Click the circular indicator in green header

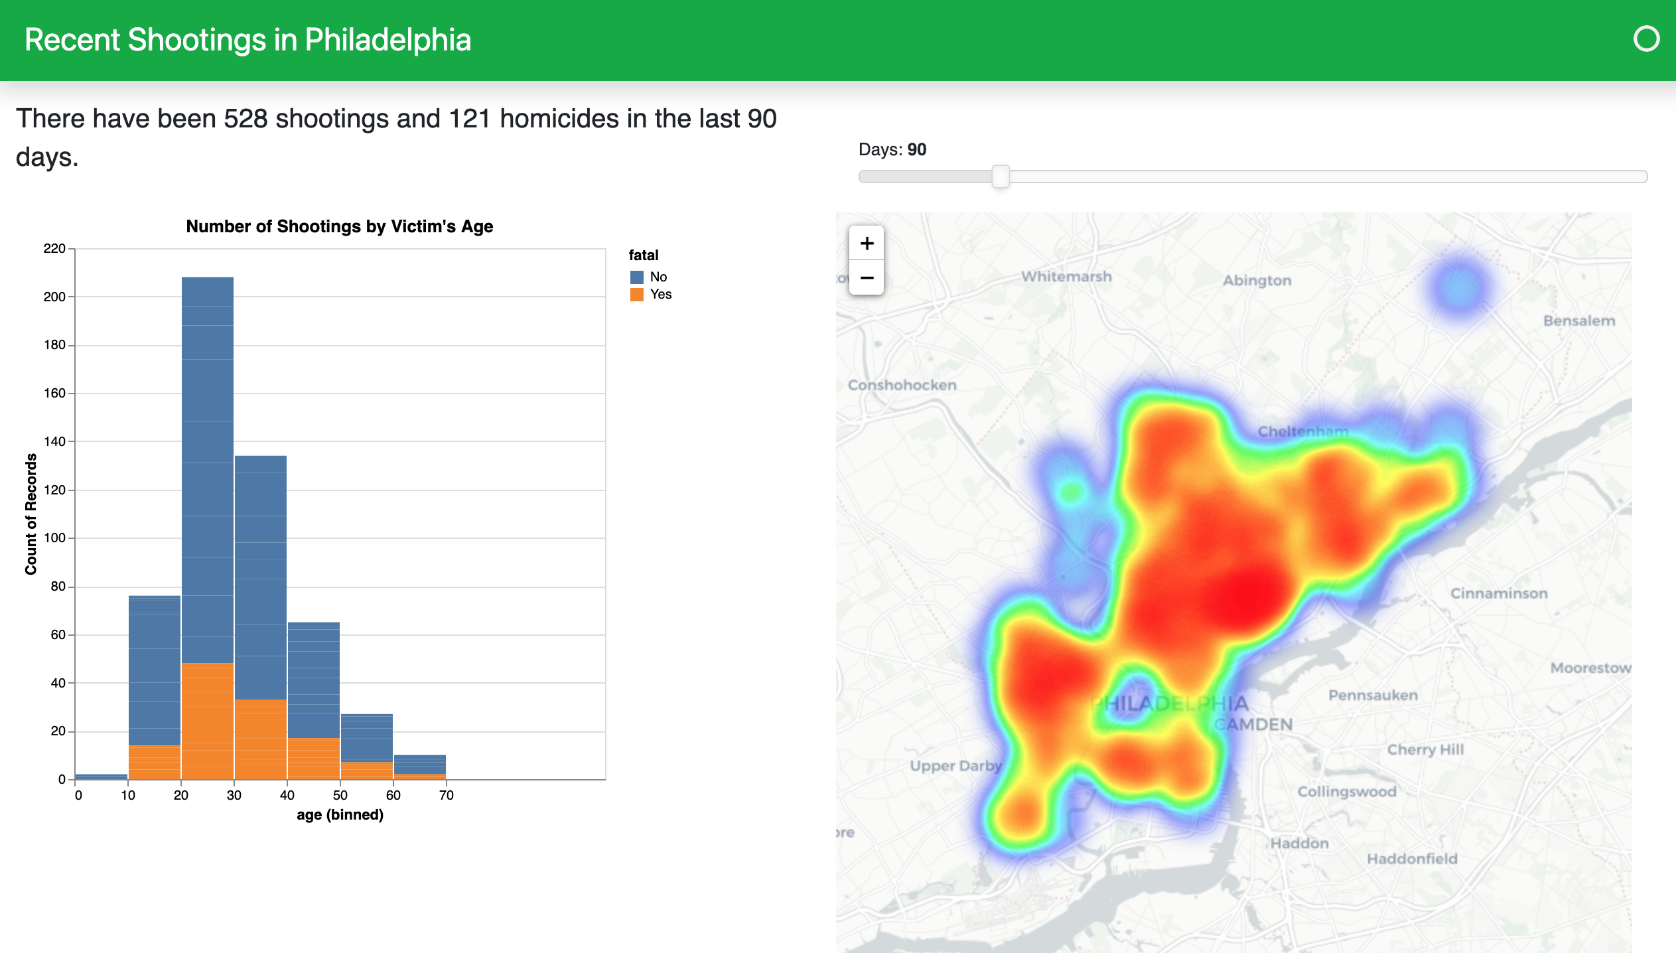(x=1645, y=39)
